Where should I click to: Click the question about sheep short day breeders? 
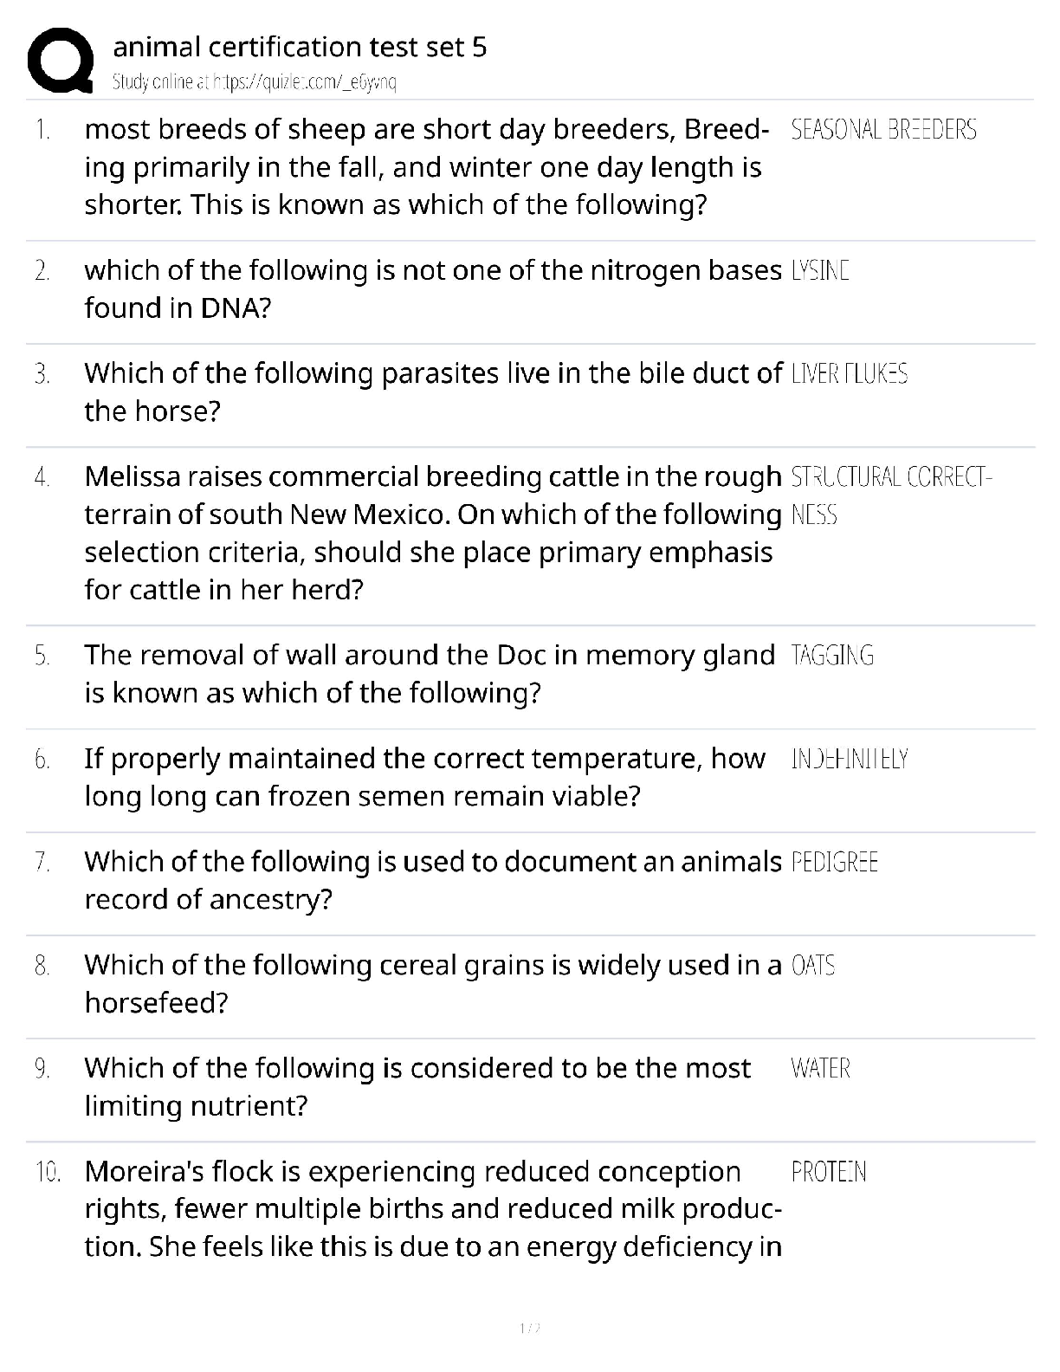[x=424, y=167]
